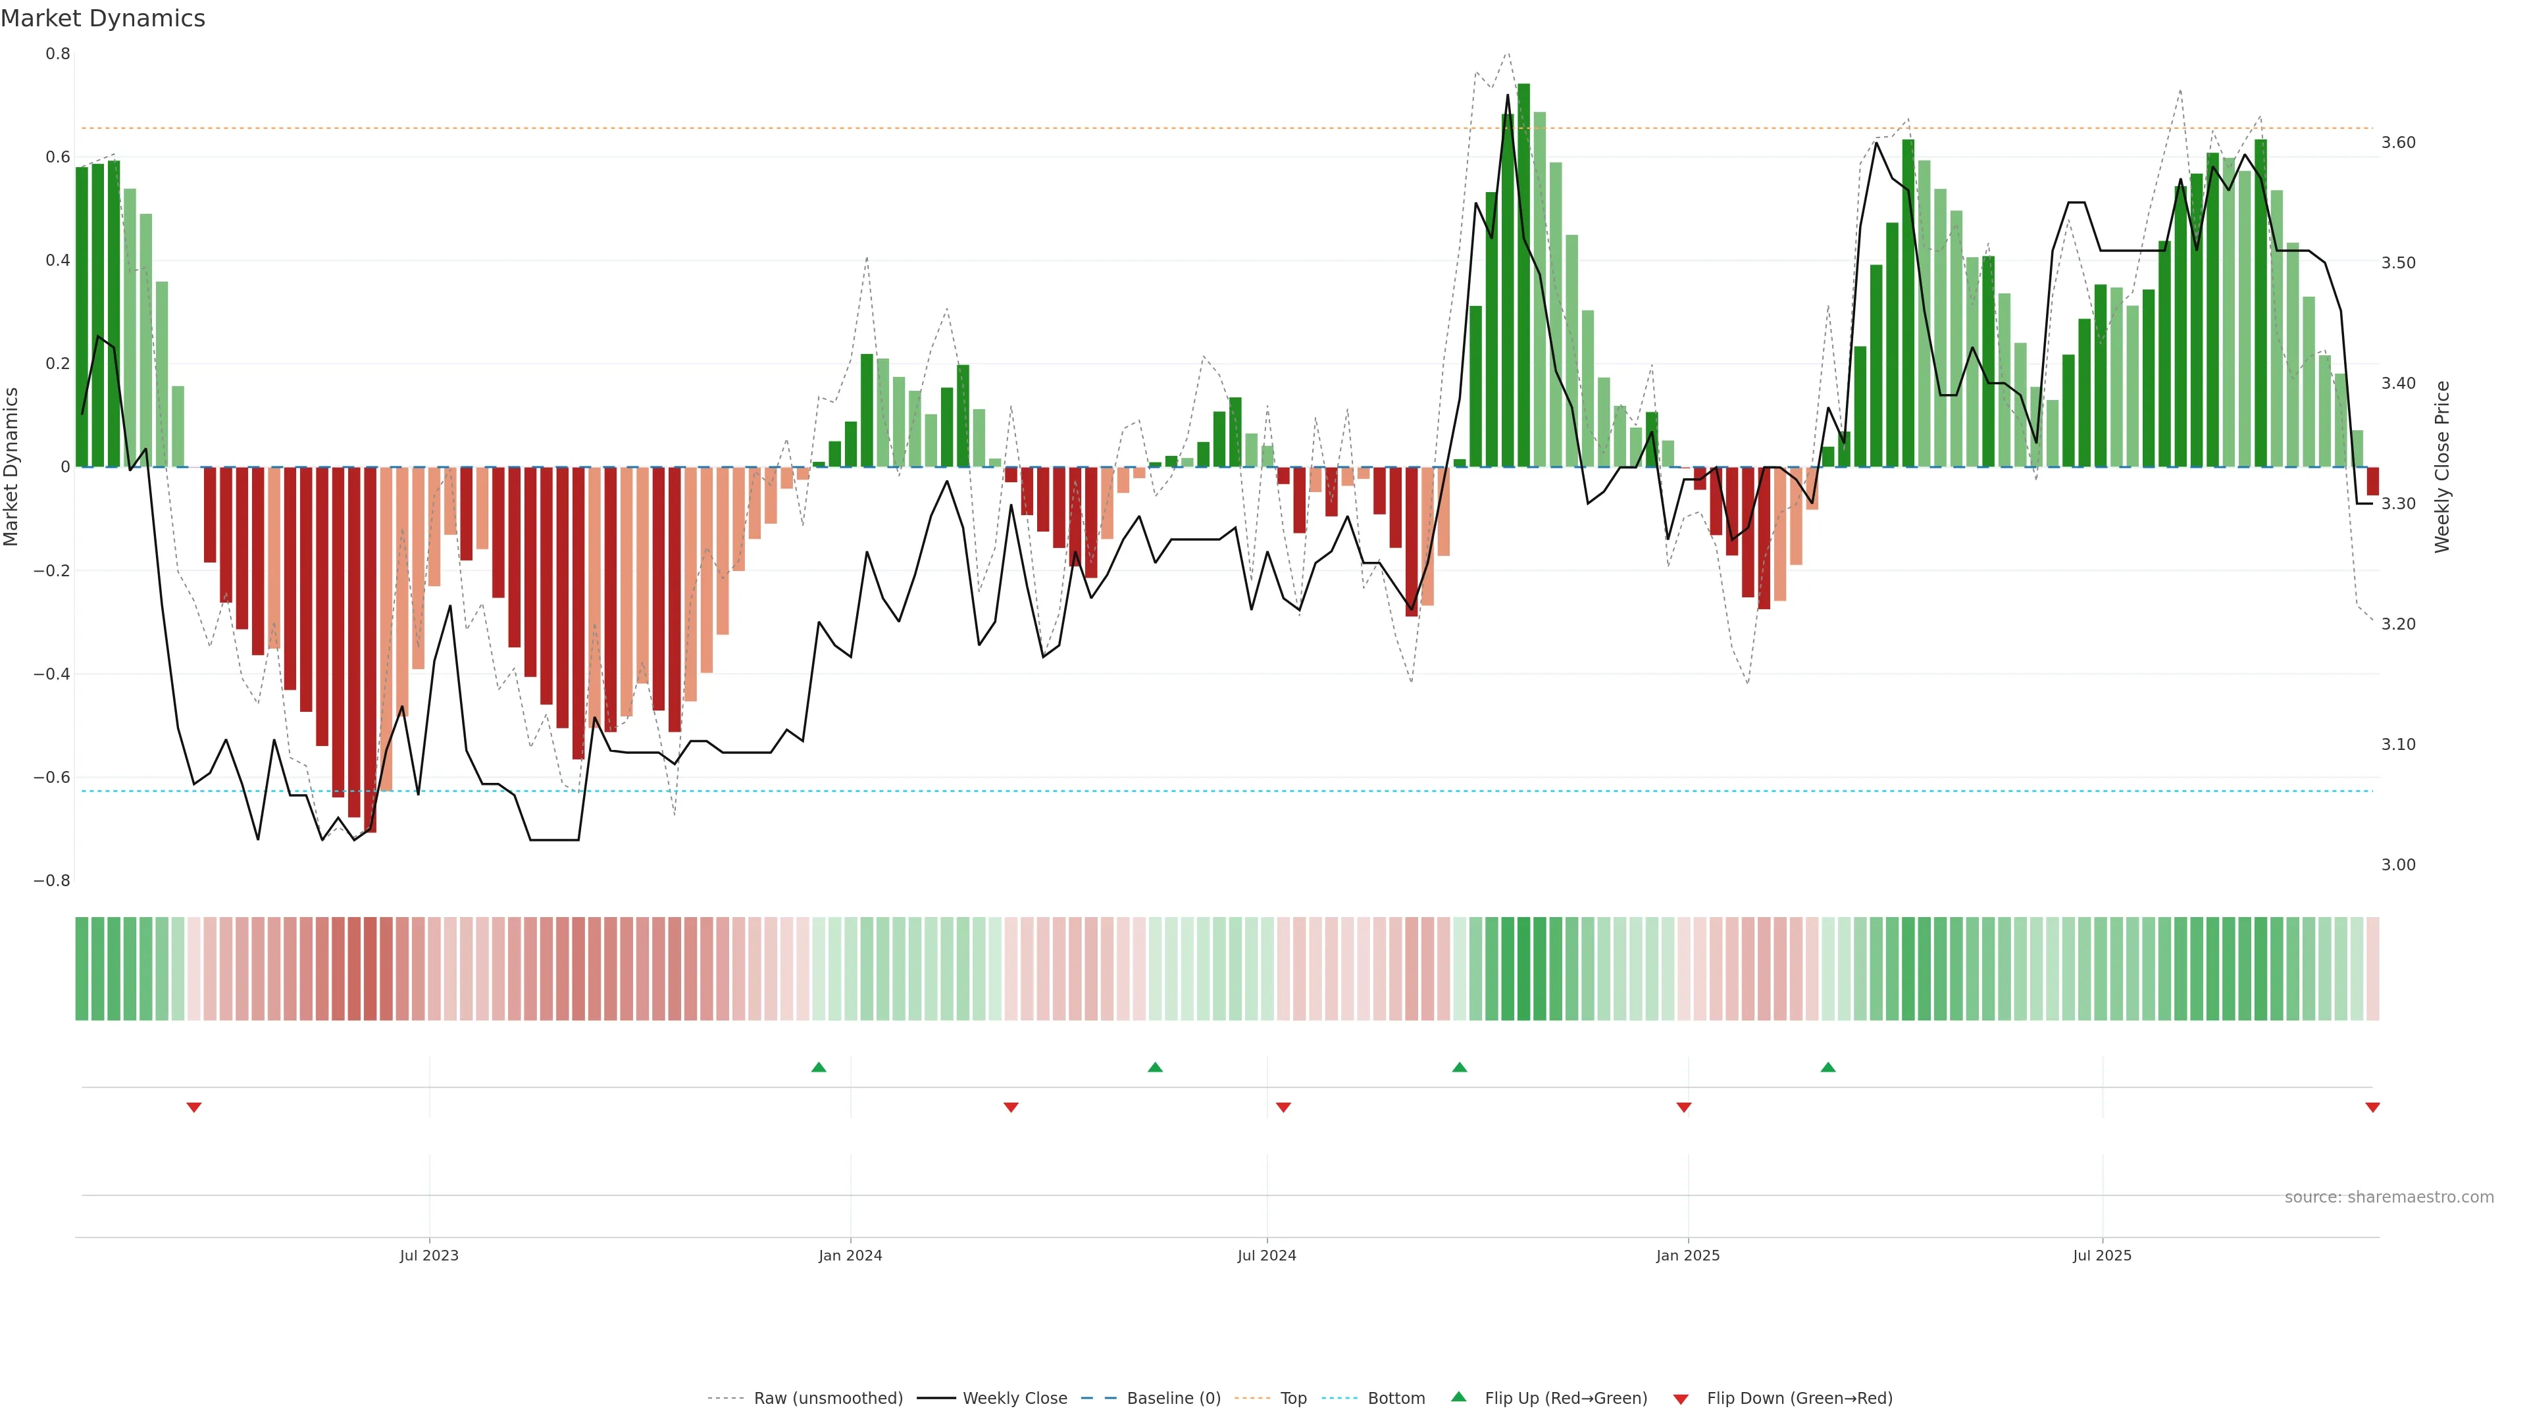Click the Market Dynamics chart title
Screen dimensions: 2527x1421
click(x=103, y=18)
